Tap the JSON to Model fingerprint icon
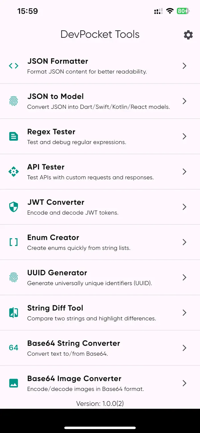 click(13, 101)
